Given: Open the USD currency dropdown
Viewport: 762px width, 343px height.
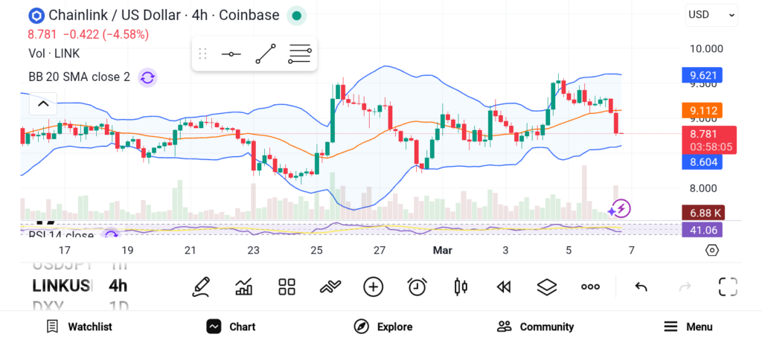Looking at the screenshot, I should pos(711,14).
